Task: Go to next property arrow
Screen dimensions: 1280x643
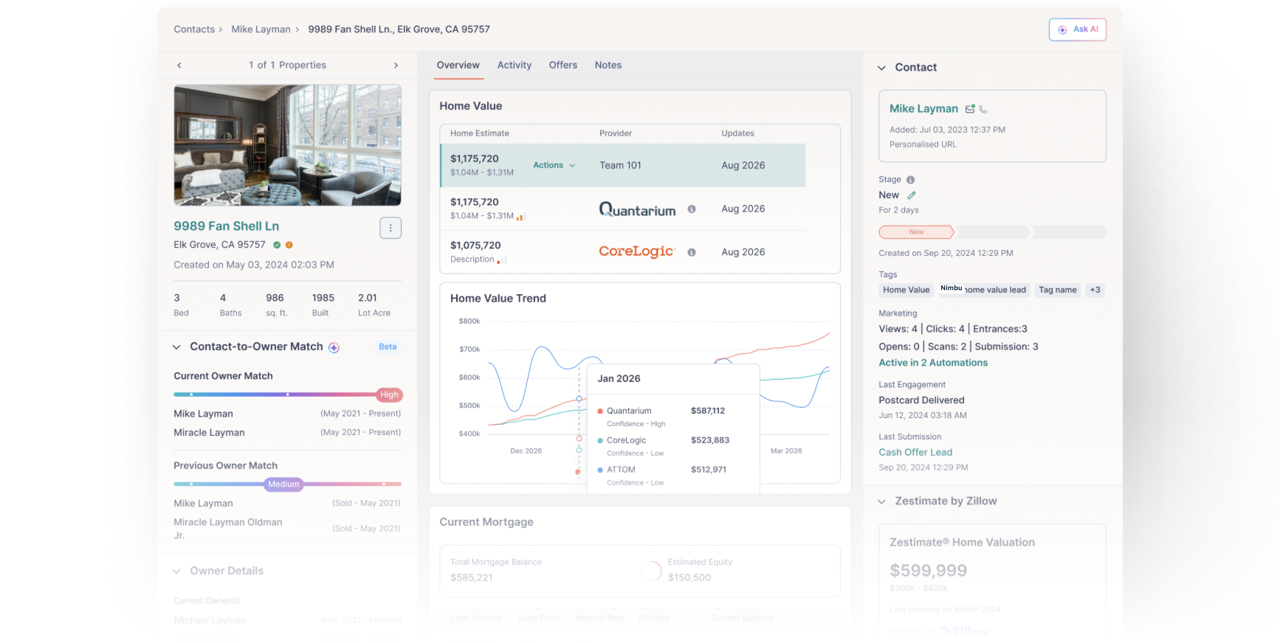Action: tap(396, 65)
